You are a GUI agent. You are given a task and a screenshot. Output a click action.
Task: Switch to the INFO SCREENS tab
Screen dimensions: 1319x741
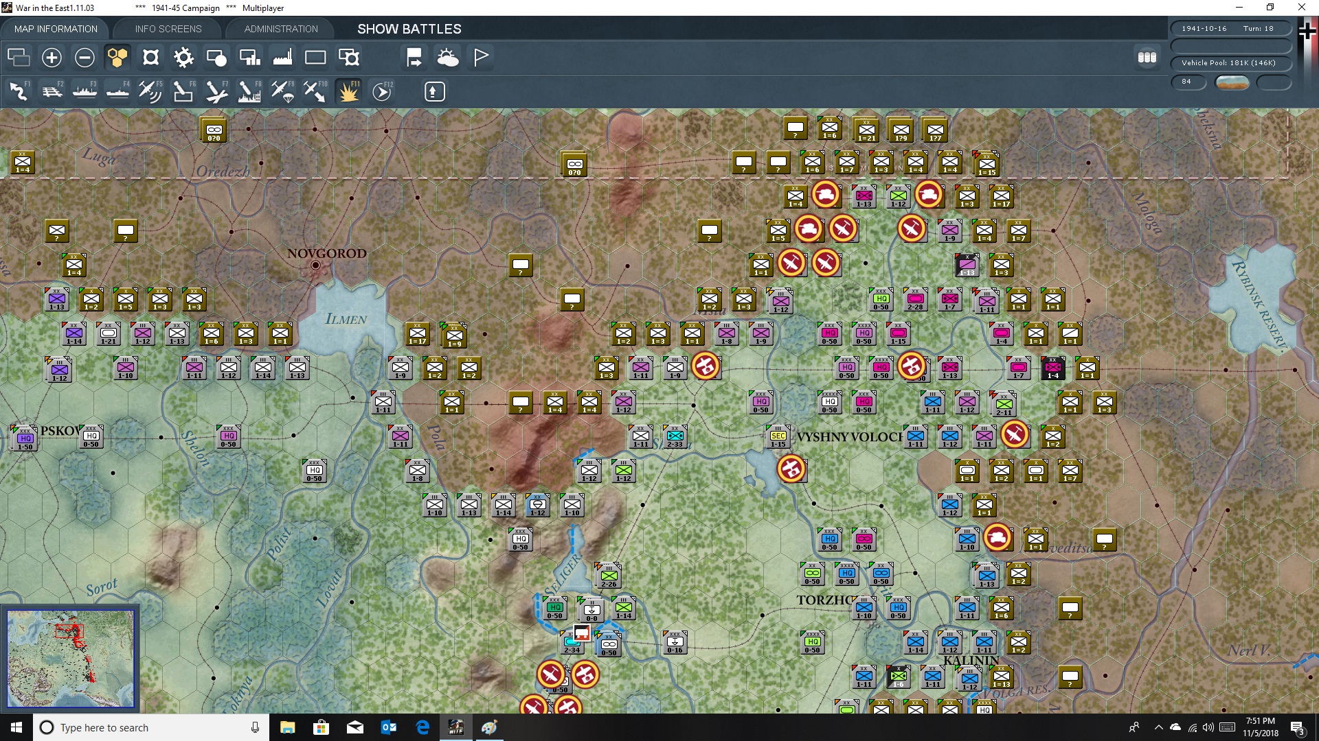[167, 28]
